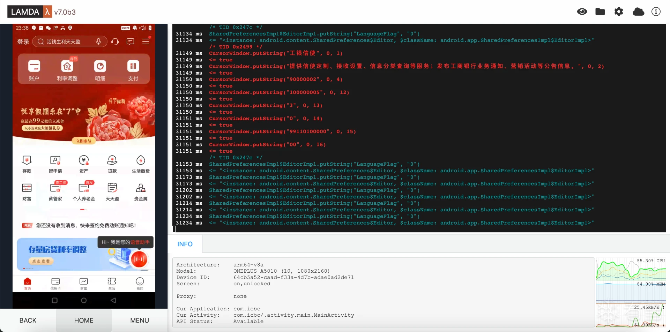
Task: Click the CPU usage graph
Action: [631, 270]
